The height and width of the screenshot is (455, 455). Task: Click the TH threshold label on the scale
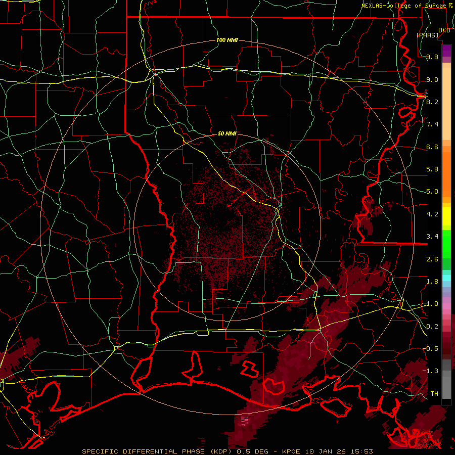(434, 394)
